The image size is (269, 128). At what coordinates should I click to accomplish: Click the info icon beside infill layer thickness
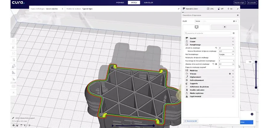click(216, 64)
